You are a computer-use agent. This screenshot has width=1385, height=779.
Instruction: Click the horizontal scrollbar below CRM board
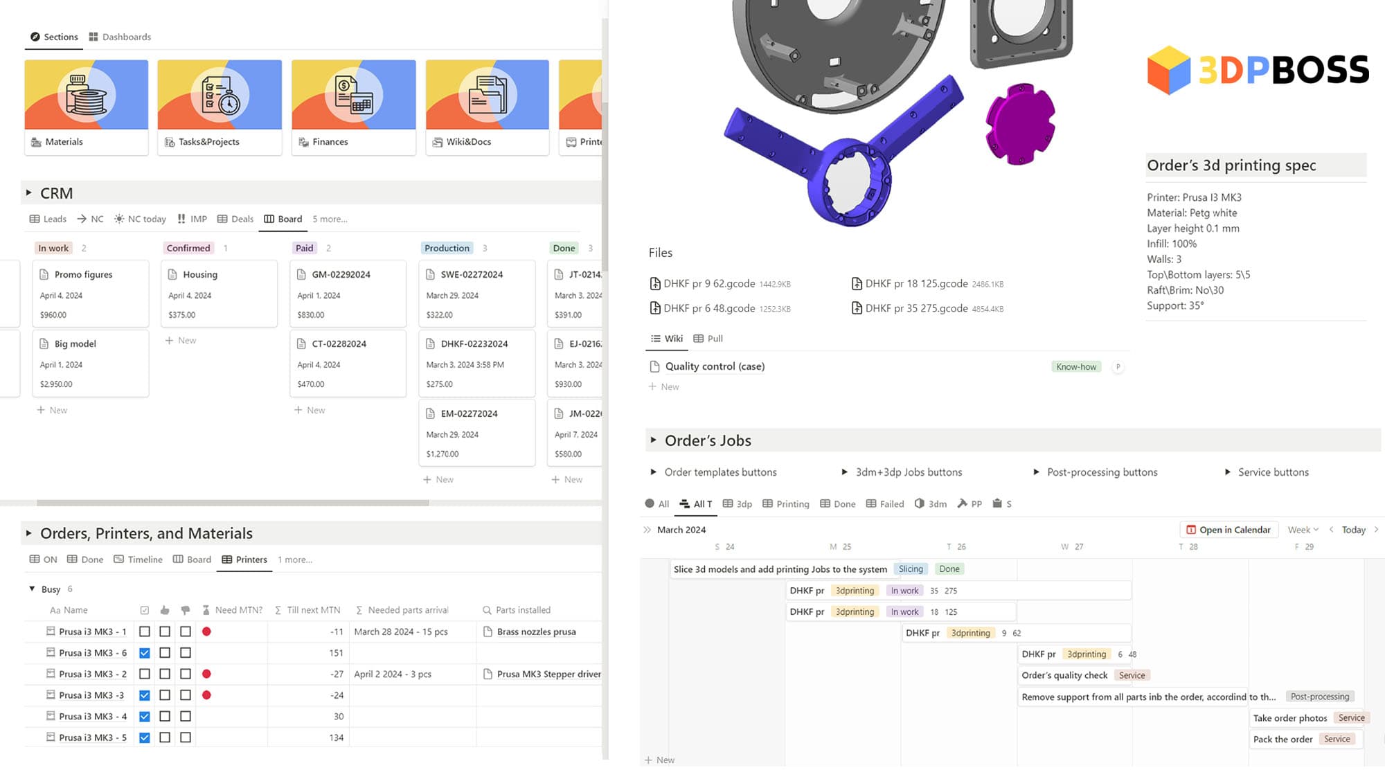coord(232,503)
